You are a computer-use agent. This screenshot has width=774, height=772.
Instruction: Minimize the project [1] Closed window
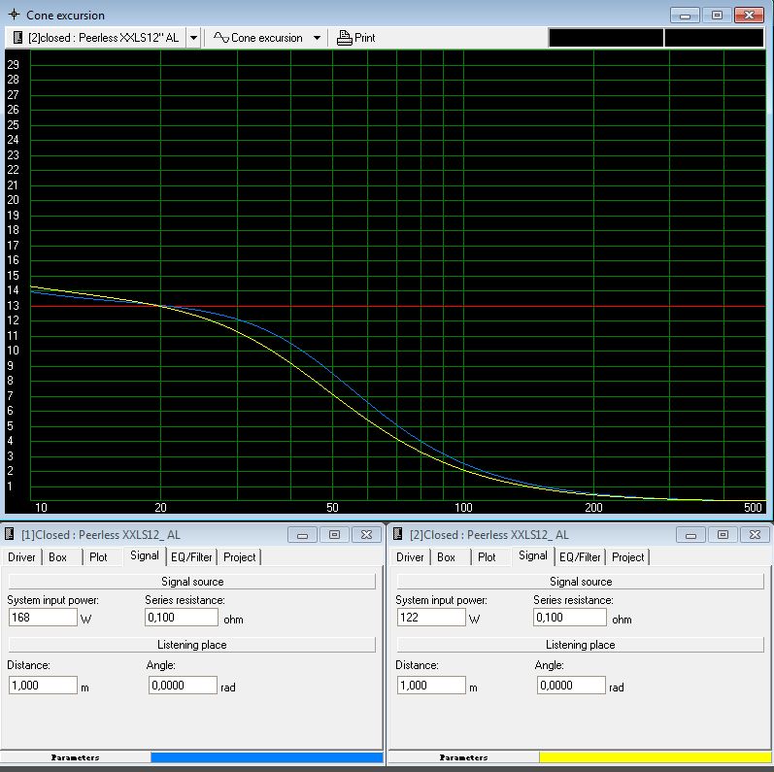click(x=302, y=534)
